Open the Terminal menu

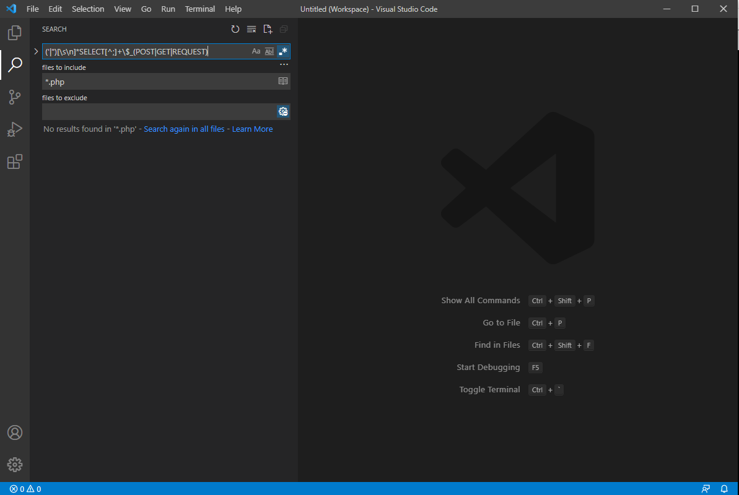[200, 9]
